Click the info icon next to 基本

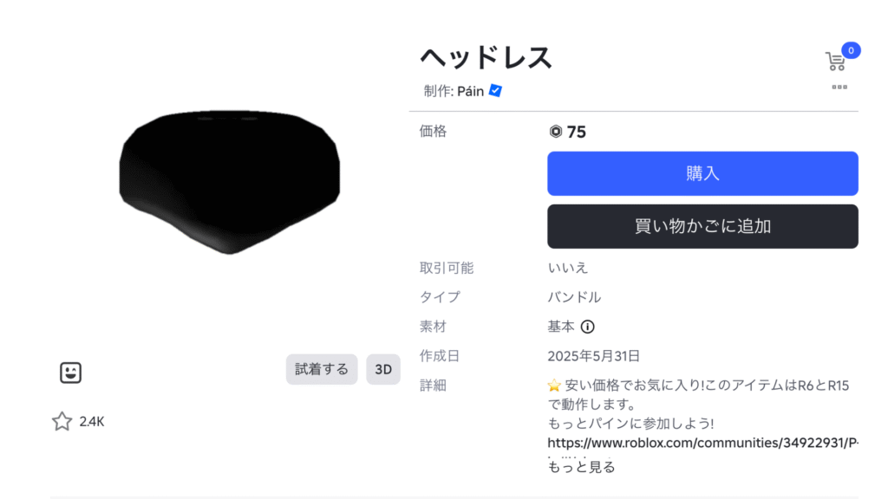click(588, 327)
